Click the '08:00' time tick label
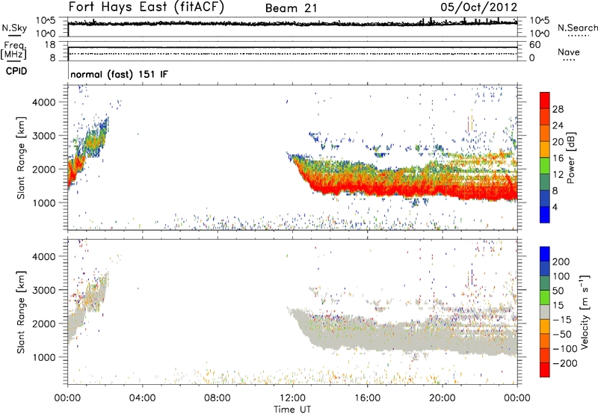 (x=218, y=398)
